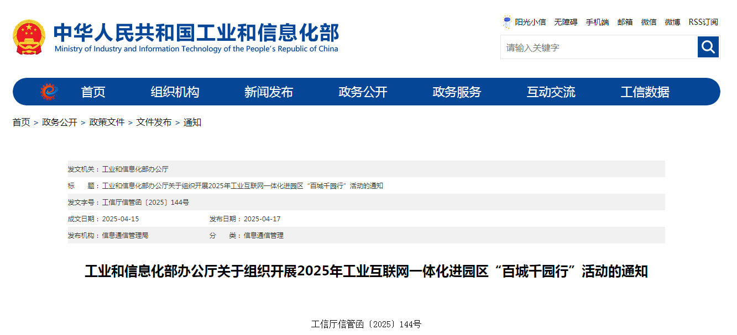
Task: Open the 邮箱 mailbox link
Action: tap(625, 22)
